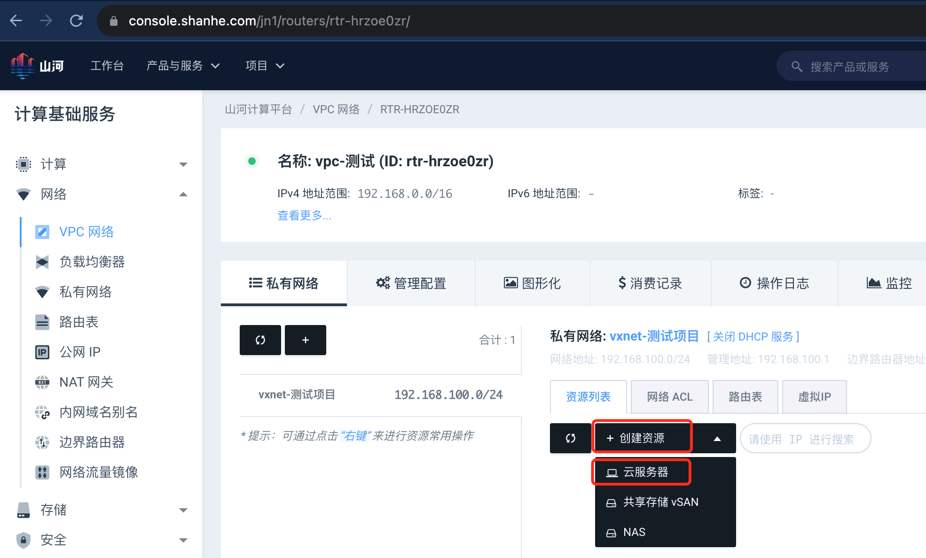
Task: Add a private network with plus button
Action: pos(306,340)
